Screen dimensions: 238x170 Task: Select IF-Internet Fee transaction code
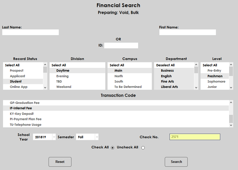pos(116,108)
